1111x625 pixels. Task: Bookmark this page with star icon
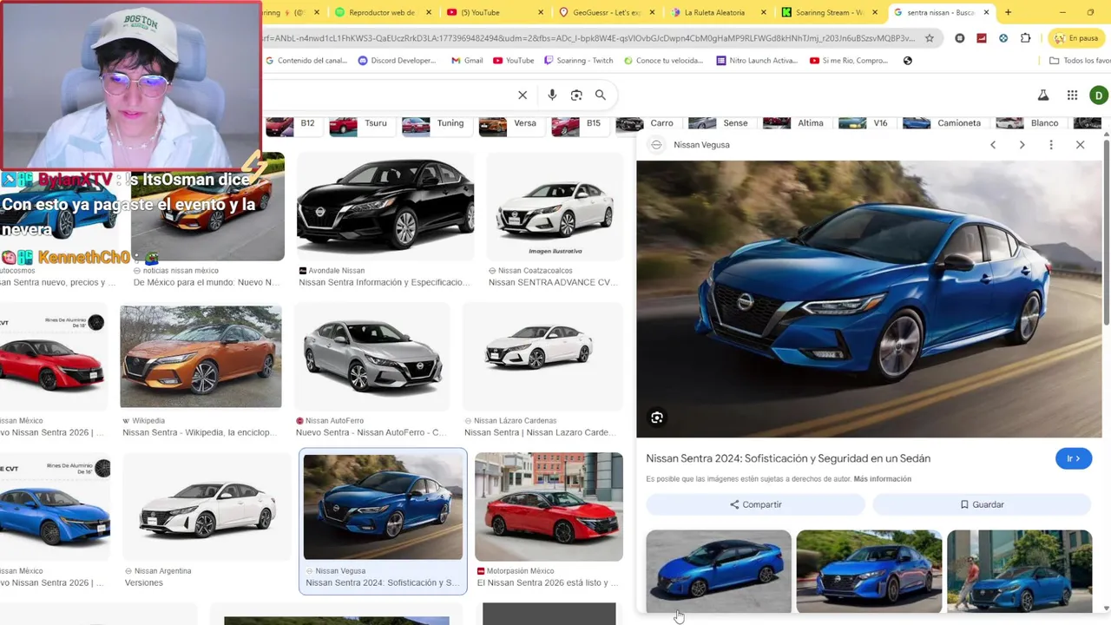tap(930, 38)
